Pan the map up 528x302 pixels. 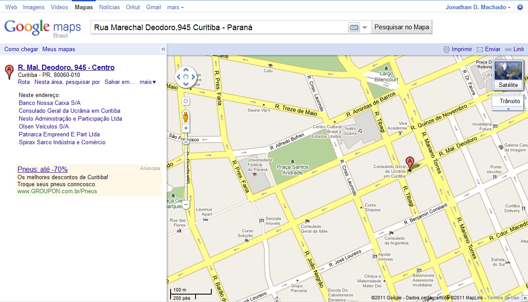(185, 69)
